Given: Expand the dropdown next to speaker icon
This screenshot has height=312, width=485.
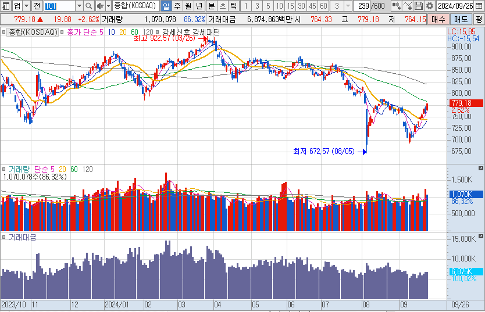Looking at the screenshot, I should pos(108,6).
